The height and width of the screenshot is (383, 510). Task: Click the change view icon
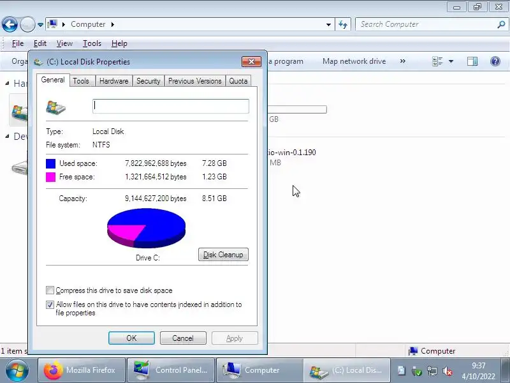point(437,61)
